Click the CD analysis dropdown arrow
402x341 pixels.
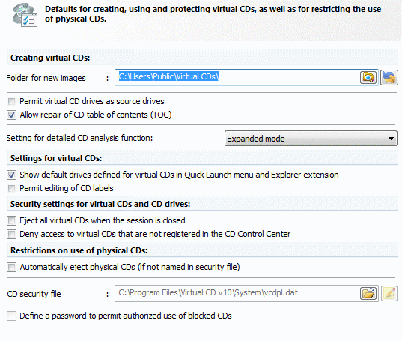tap(391, 139)
